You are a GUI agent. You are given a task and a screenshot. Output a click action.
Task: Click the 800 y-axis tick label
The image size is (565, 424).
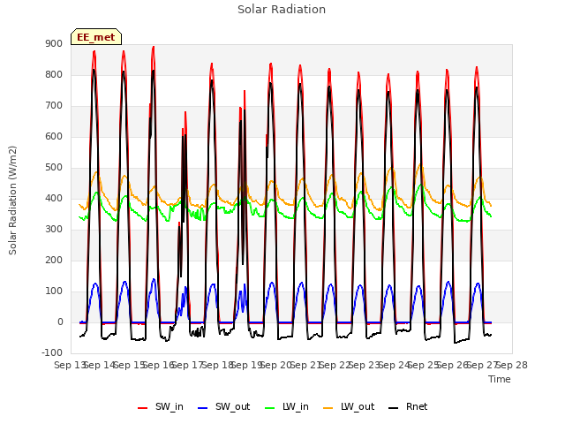tap(54, 74)
